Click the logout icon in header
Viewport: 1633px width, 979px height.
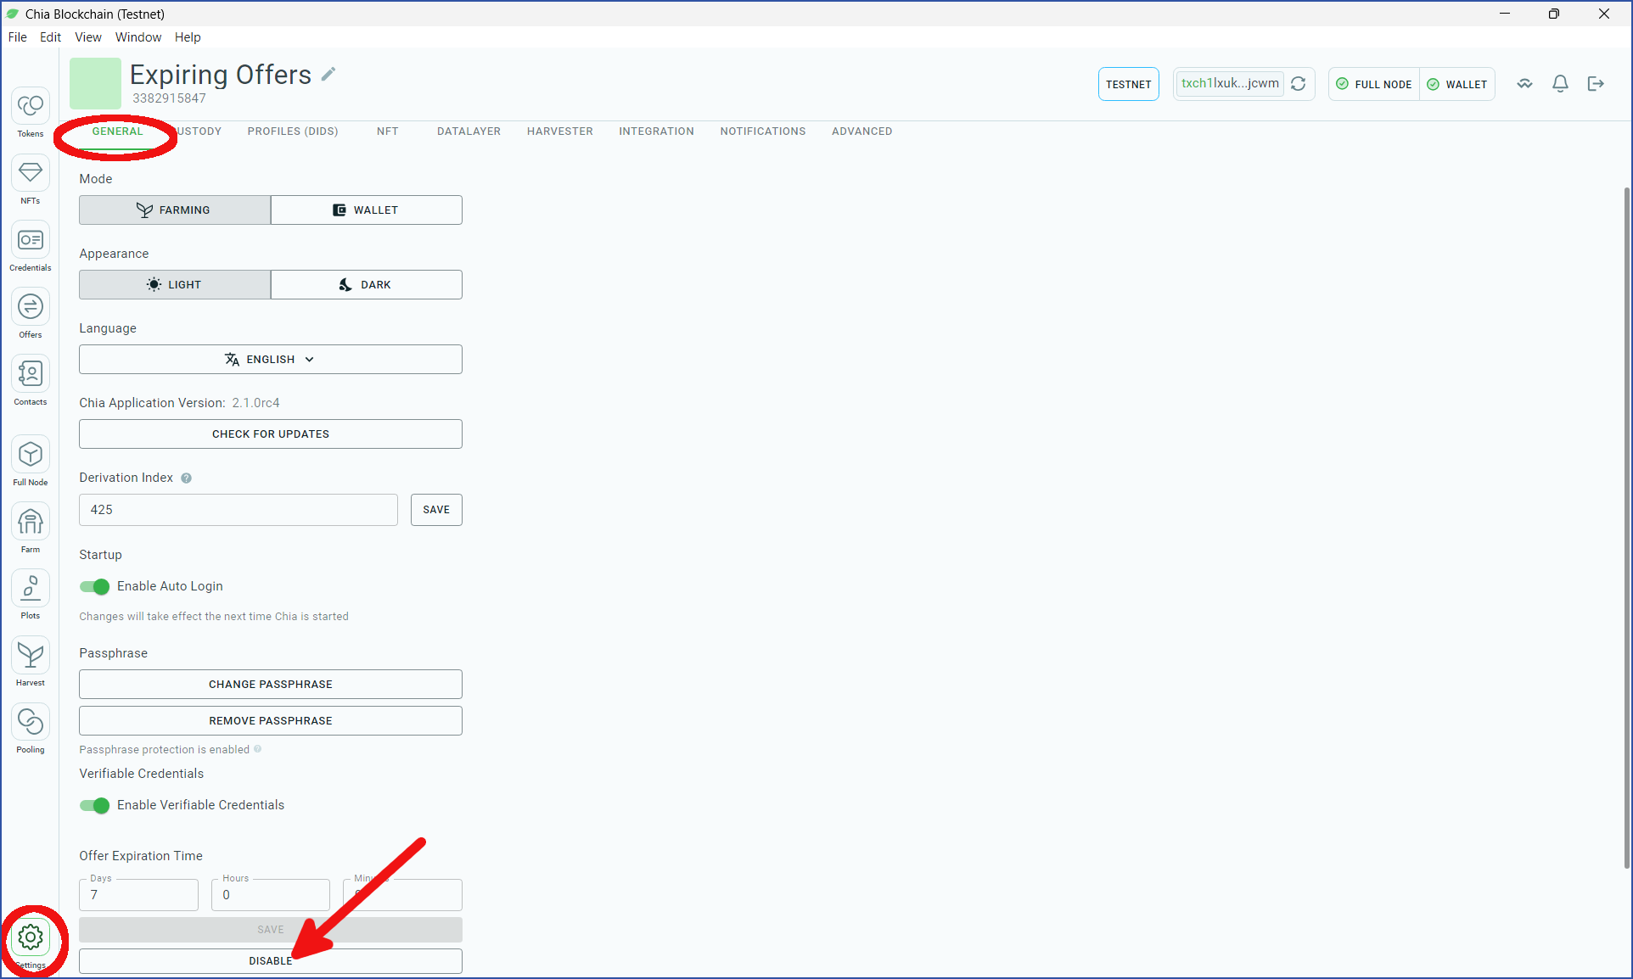tap(1596, 84)
